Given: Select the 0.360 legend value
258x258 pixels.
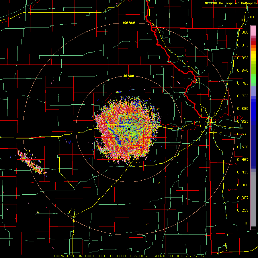Looking at the screenshot, I should [243, 185].
